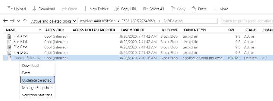Open the Select All dropdown arrow
This screenshot has width=273, height=101.
147,9
